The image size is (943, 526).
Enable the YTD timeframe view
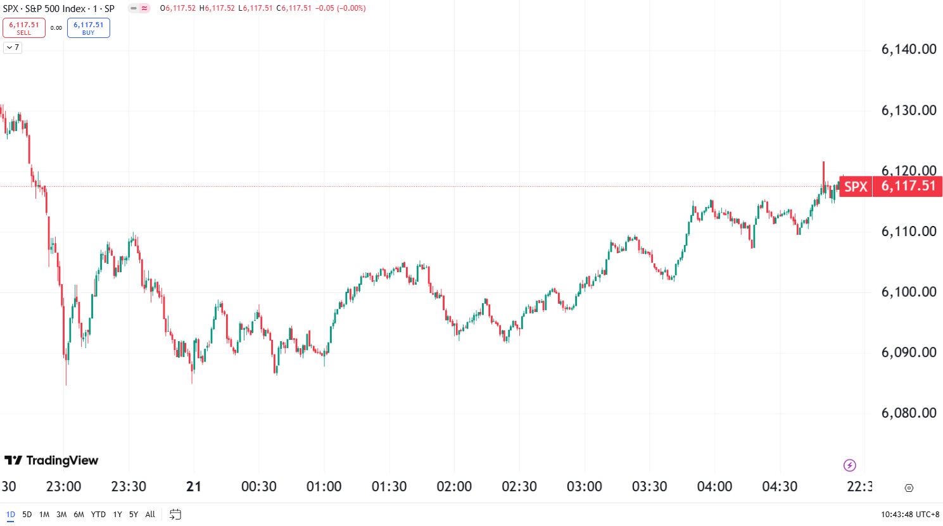(98, 514)
